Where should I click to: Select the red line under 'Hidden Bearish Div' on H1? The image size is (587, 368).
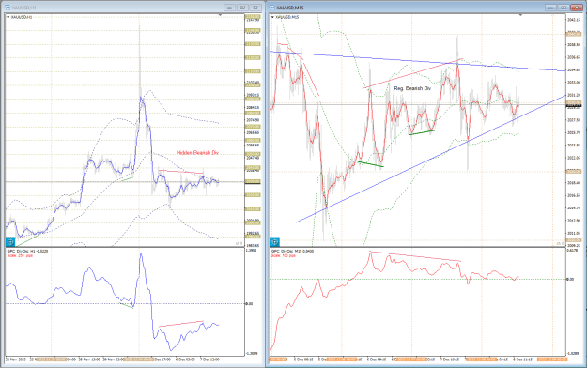pos(180,172)
